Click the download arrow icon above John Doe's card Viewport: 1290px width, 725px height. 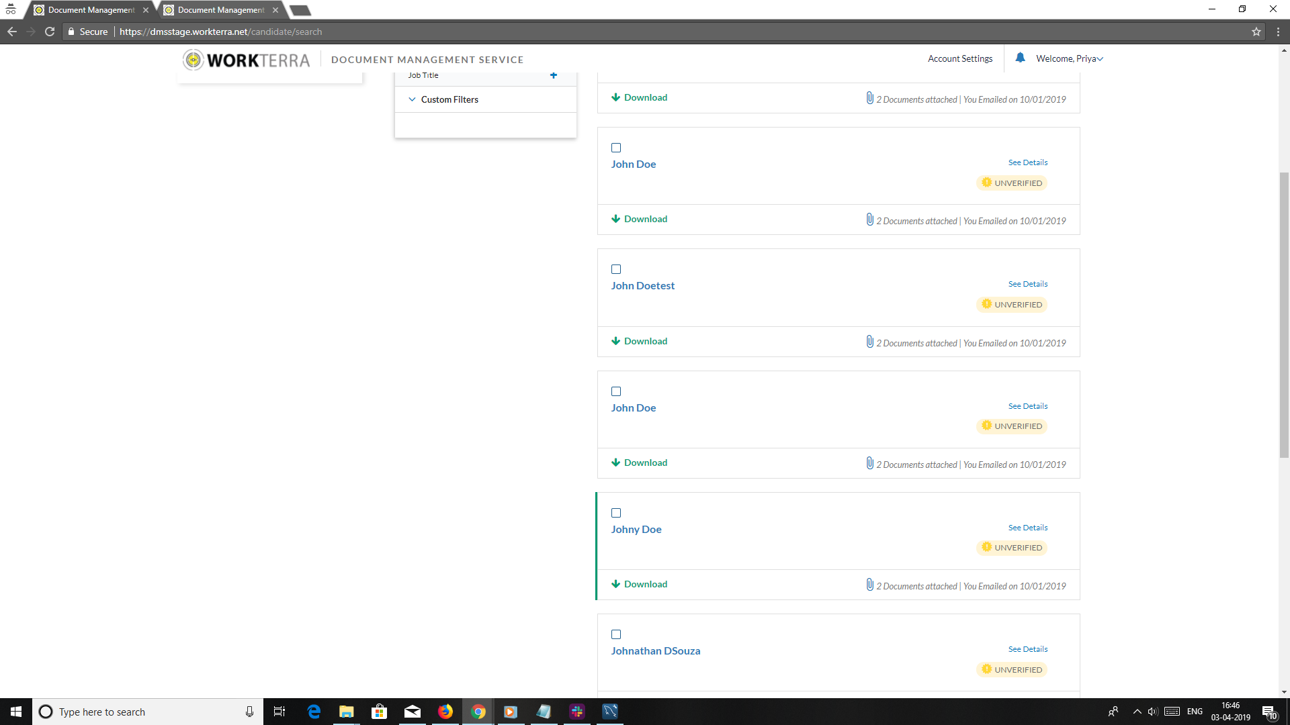tap(615, 97)
